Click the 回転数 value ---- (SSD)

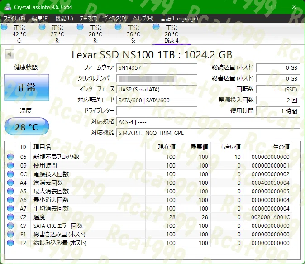[x=278, y=89]
